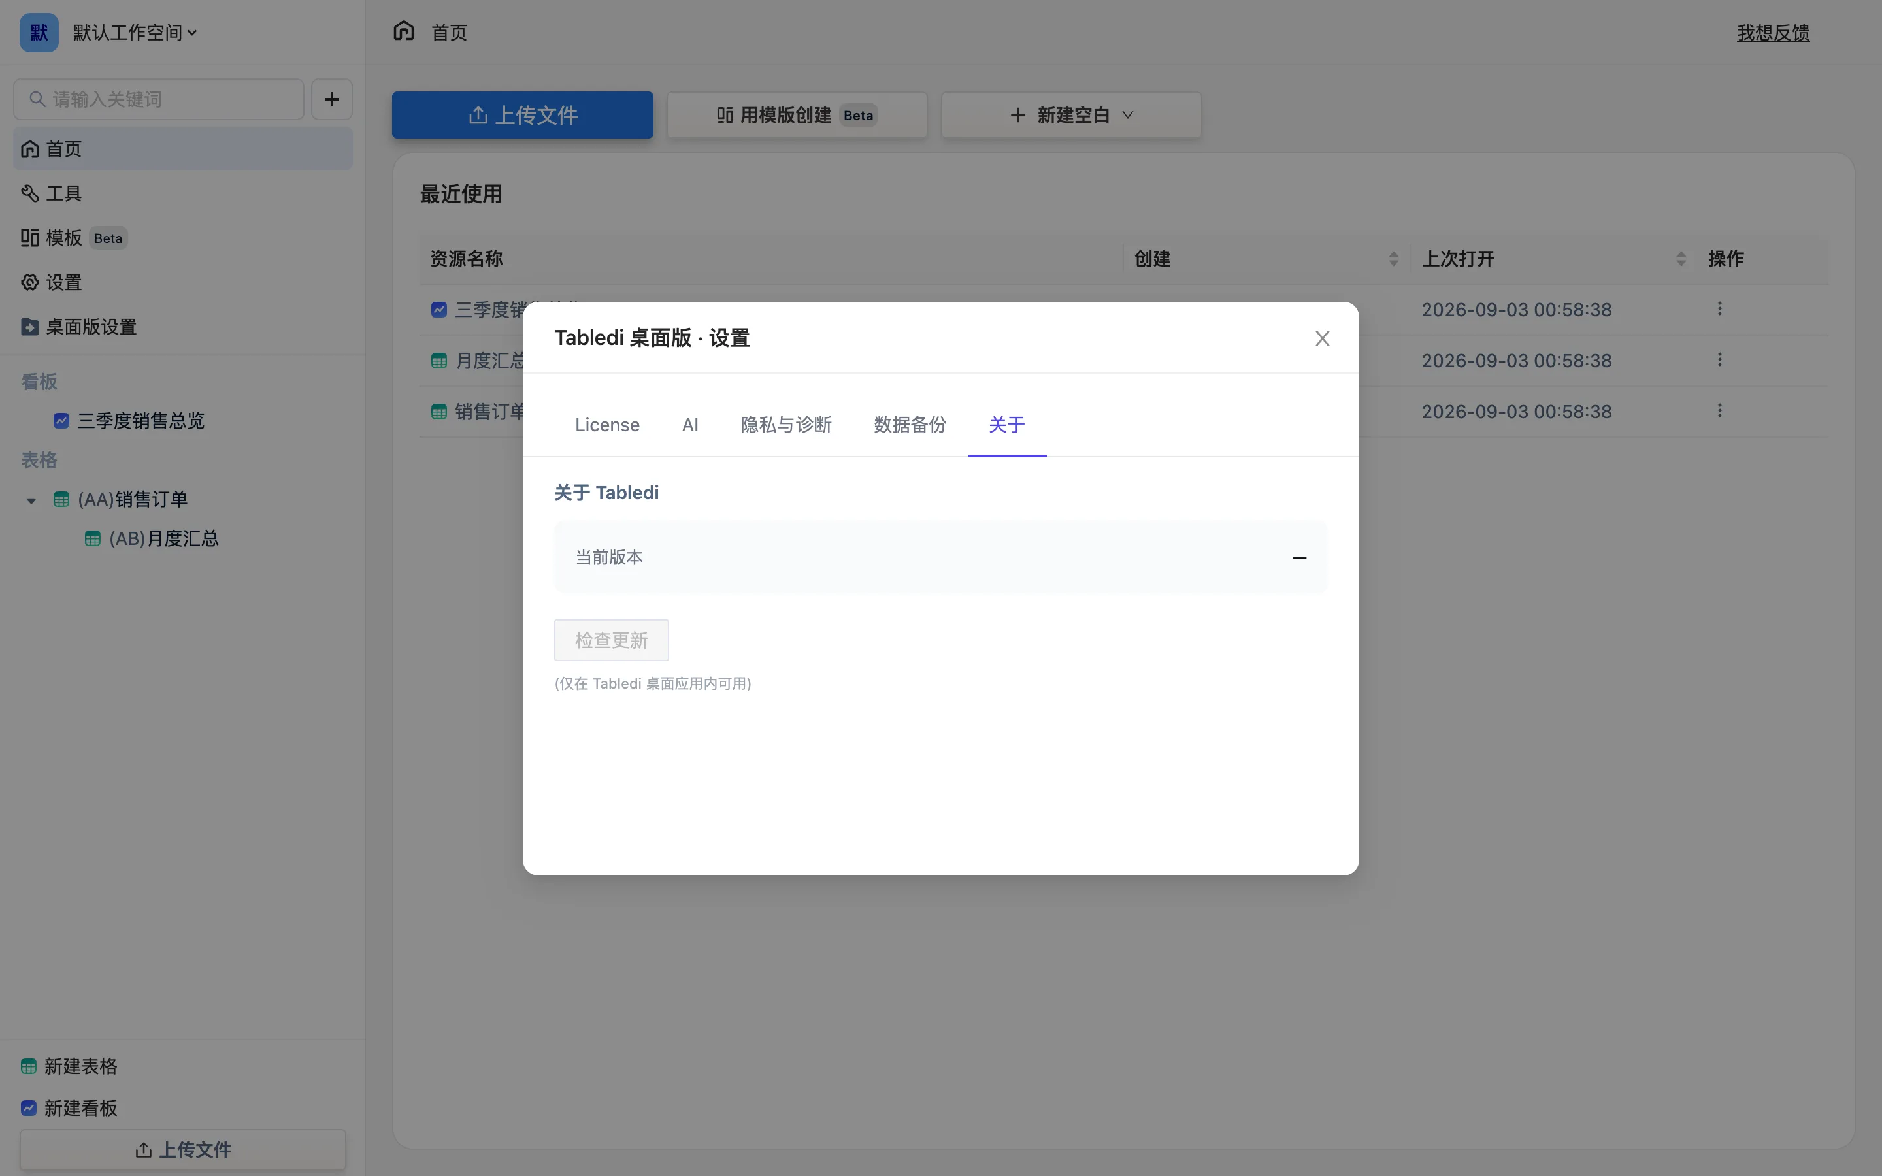Click the 首页 breadcrumb text

click(x=450, y=33)
